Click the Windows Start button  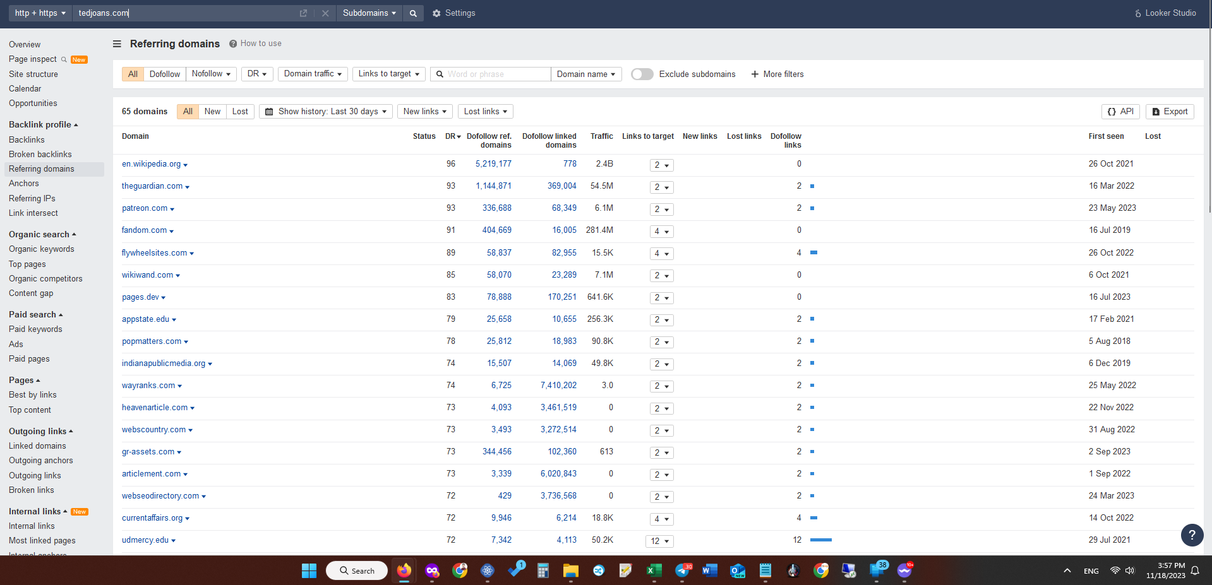[x=309, y=570]
